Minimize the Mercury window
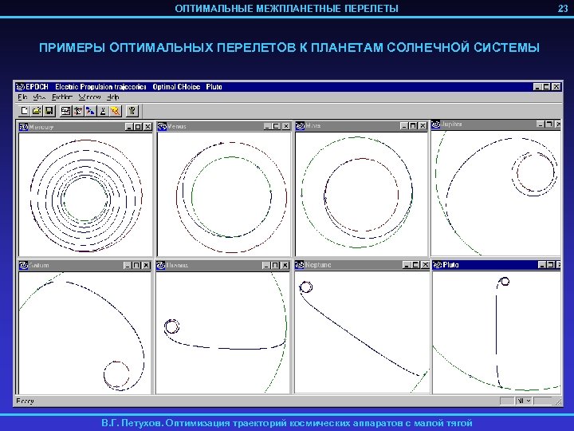The width and height of the screenshot is (574, 431). (x=129, y=127)
